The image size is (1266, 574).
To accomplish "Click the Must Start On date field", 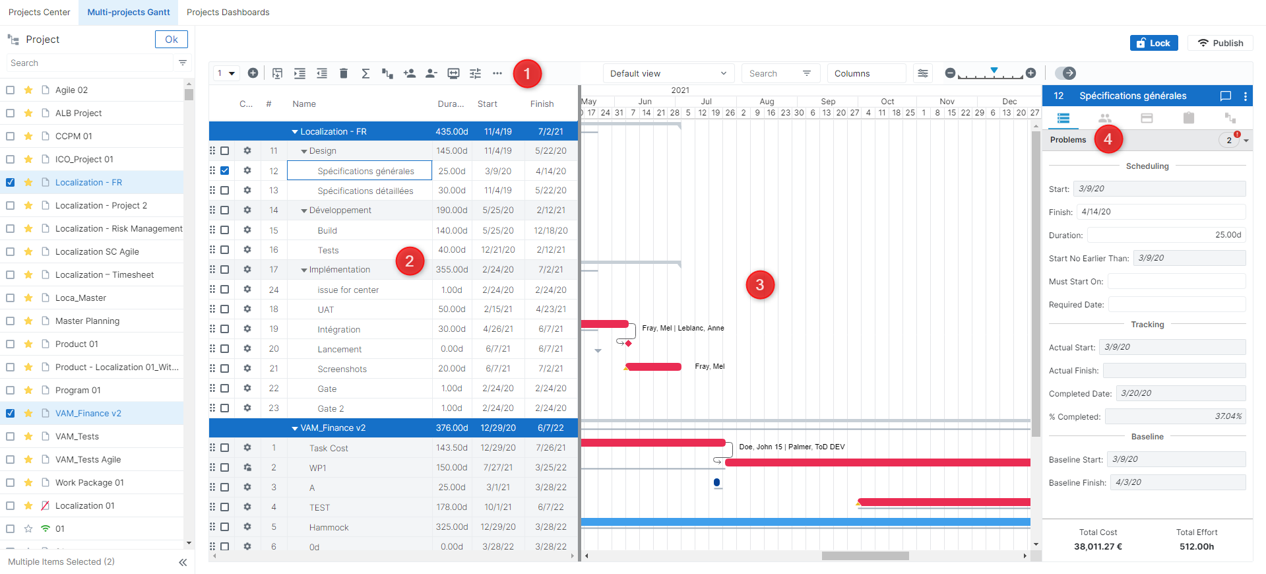I will [x=1176, y=282].
